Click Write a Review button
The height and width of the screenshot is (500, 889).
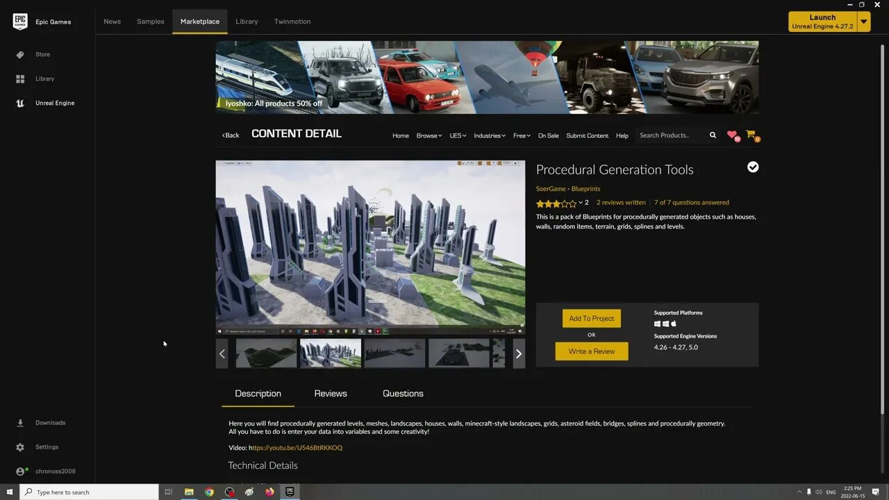coord(592,351)
